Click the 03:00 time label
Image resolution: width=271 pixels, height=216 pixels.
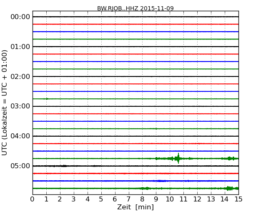click(20, 106)
